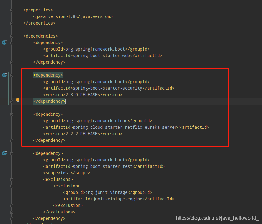Click the version 2.2.2.RELEASE line
This screenshot has height=224, width=262.
click(x=83, y=134)
